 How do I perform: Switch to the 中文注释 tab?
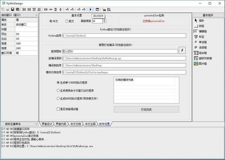(90, 124)
